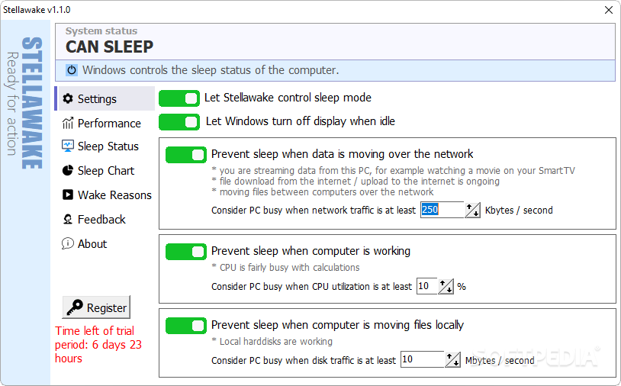Image resolution: width=621 pixels, height=386 pixels.
Task: Open the Sleep Status tab
Action: (x=106, y=146)
